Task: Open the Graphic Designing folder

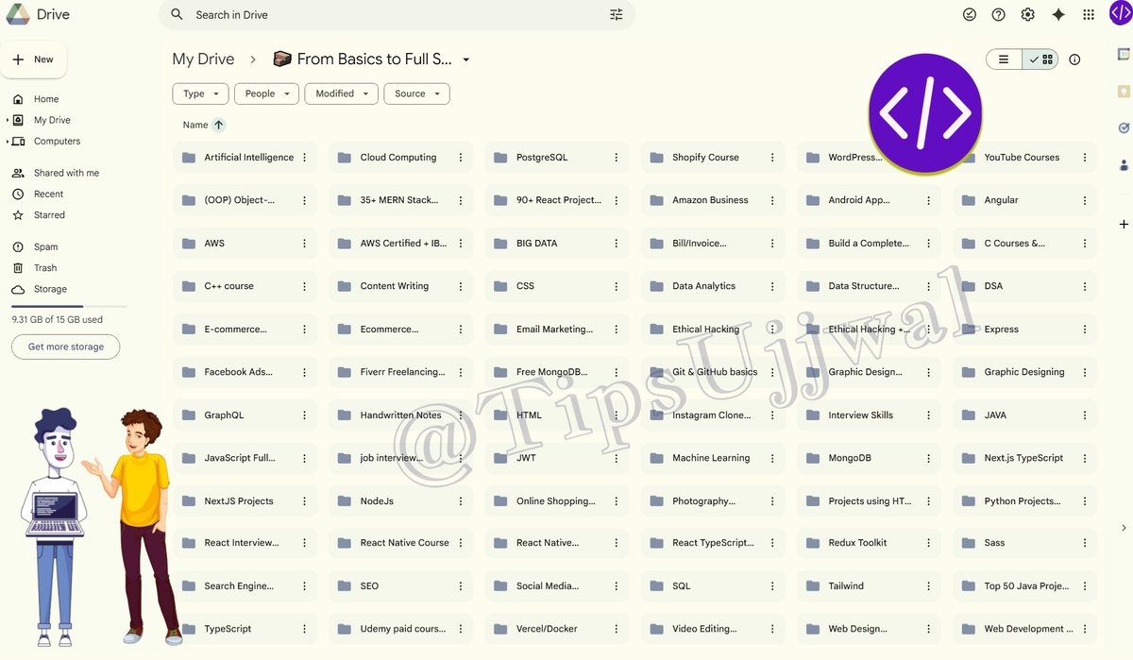Action: [x=1024, y=372]
